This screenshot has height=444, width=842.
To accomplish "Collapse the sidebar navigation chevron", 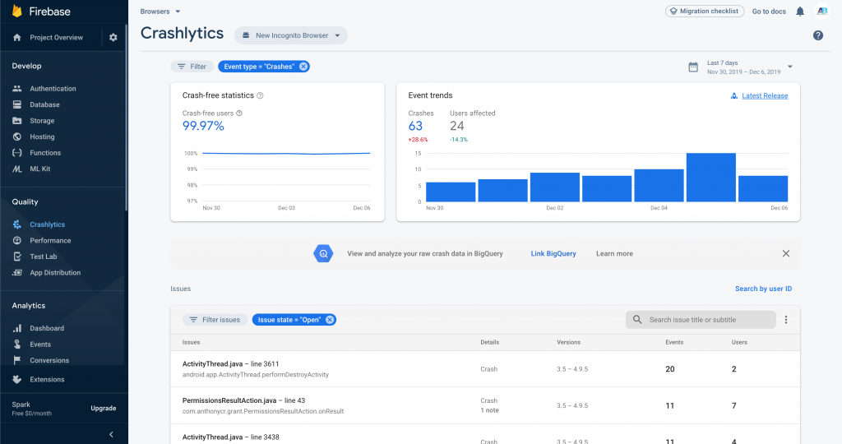I will point(111,434).
